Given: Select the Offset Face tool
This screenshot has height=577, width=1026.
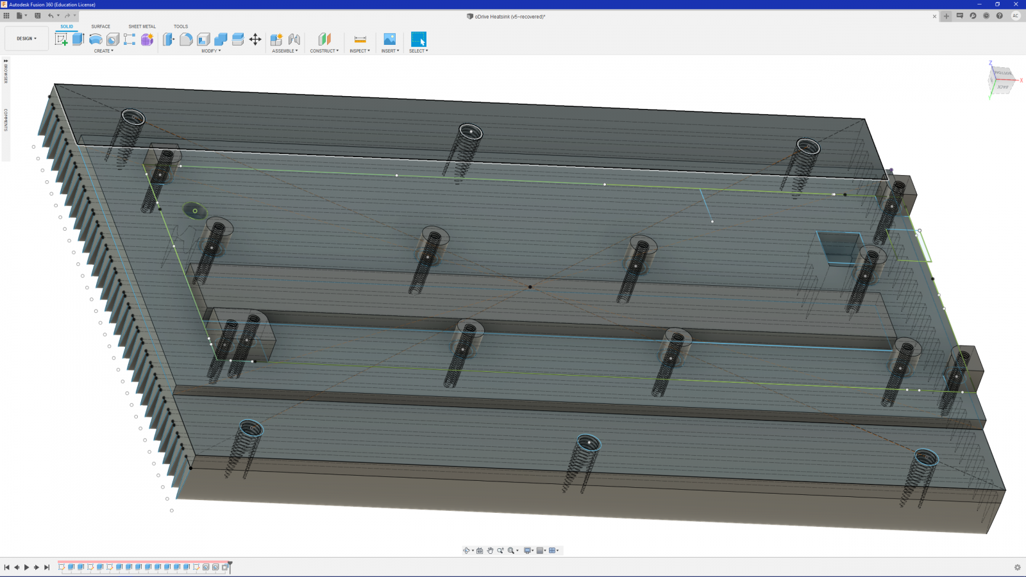Looking at the screenshot, I should (238, 39).
